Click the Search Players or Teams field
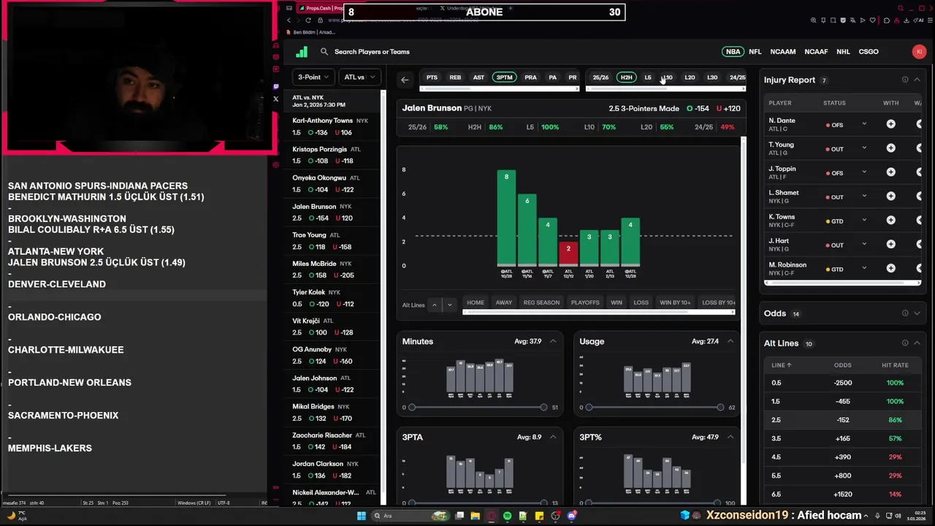 point(372,52)
